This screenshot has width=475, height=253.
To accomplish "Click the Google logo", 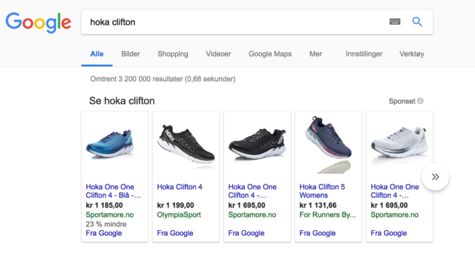I will 38,22.
